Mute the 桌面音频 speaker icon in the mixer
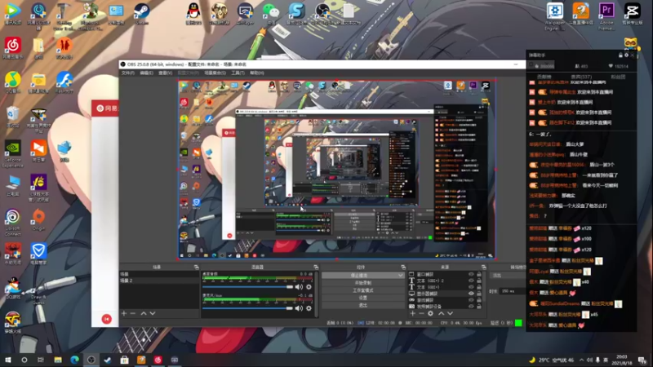 click(x=299, y=287)
